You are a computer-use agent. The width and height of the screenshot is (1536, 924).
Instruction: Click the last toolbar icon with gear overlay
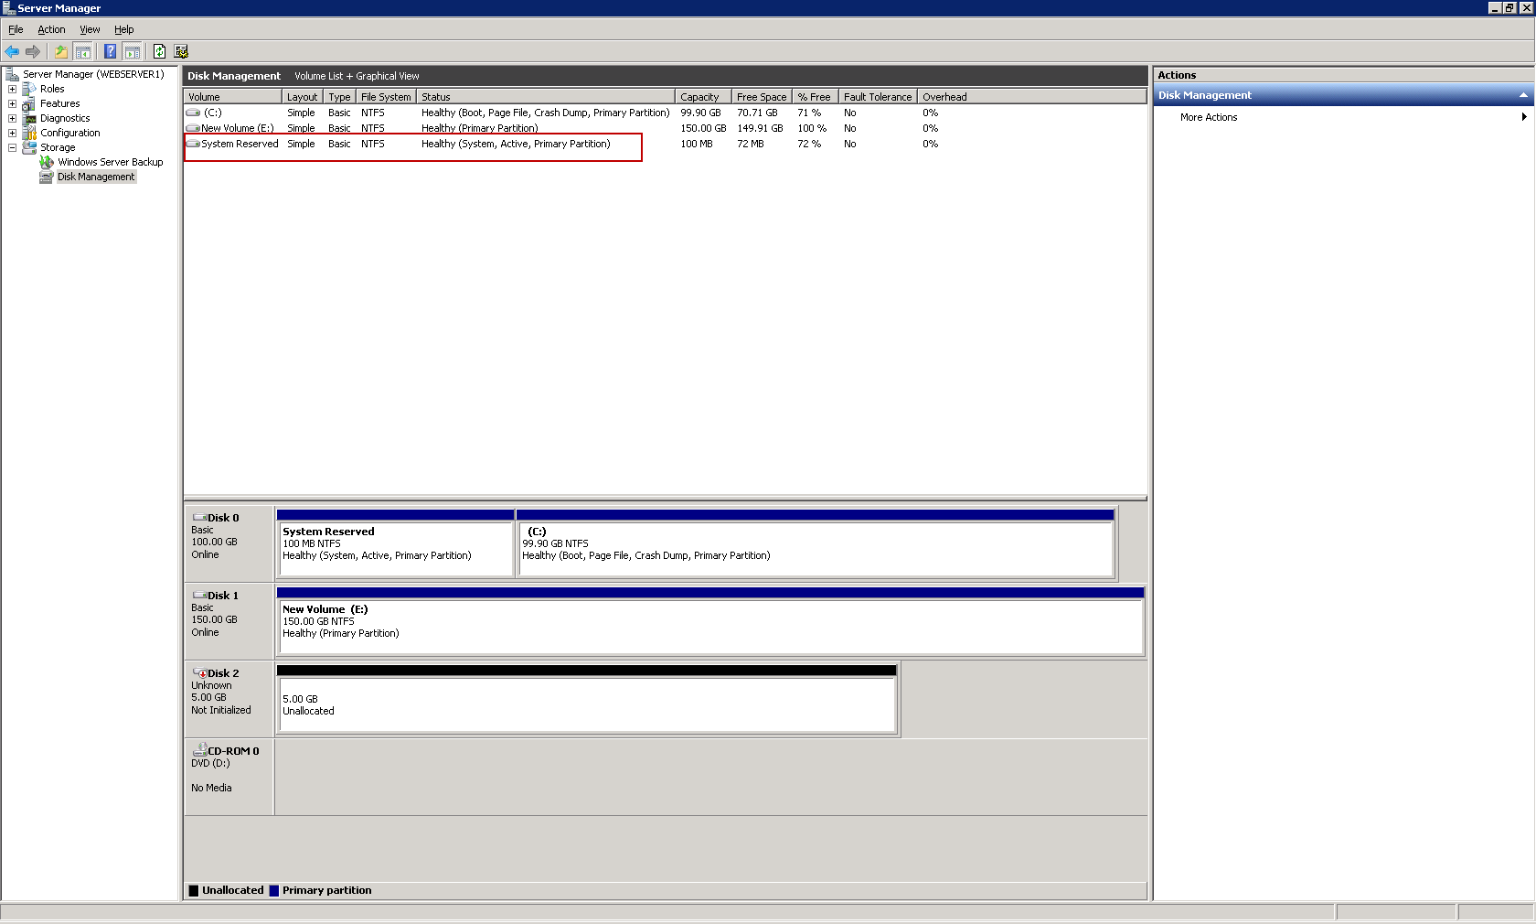point(180,51)
